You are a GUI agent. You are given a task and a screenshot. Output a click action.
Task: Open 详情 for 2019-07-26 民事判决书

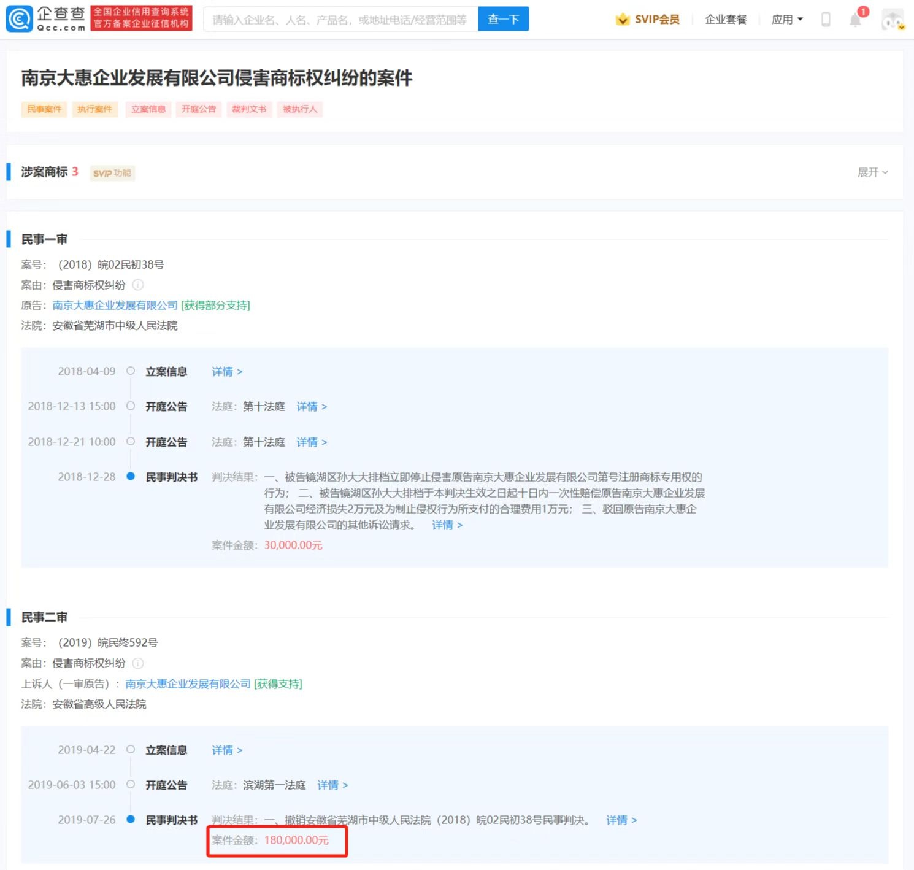tap(621, 820)
